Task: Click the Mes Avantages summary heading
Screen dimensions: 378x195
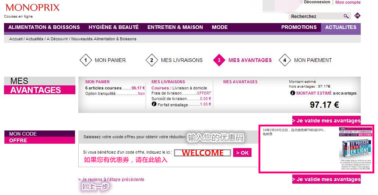Action: [x=240, y=82]
